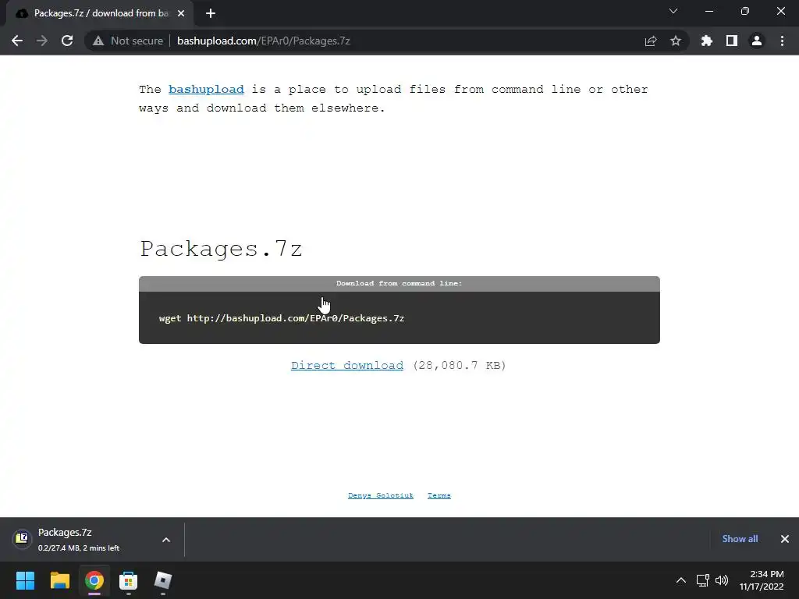Open tab search chevron in title bar
799x599 pixels.
[x=673, y=11]
